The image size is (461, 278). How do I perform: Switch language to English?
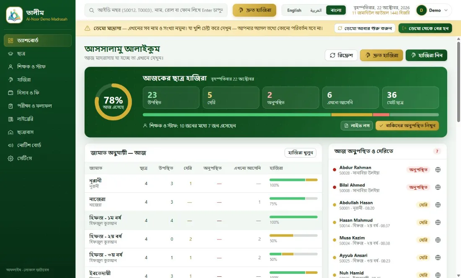(294, 10)
